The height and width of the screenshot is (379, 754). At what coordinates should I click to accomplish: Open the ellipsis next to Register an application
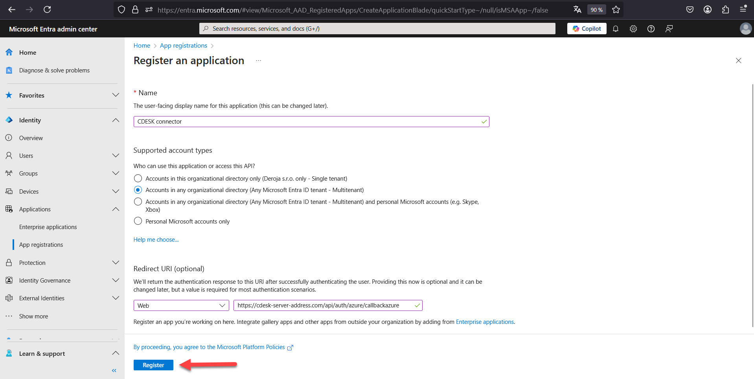click(258, 61)
